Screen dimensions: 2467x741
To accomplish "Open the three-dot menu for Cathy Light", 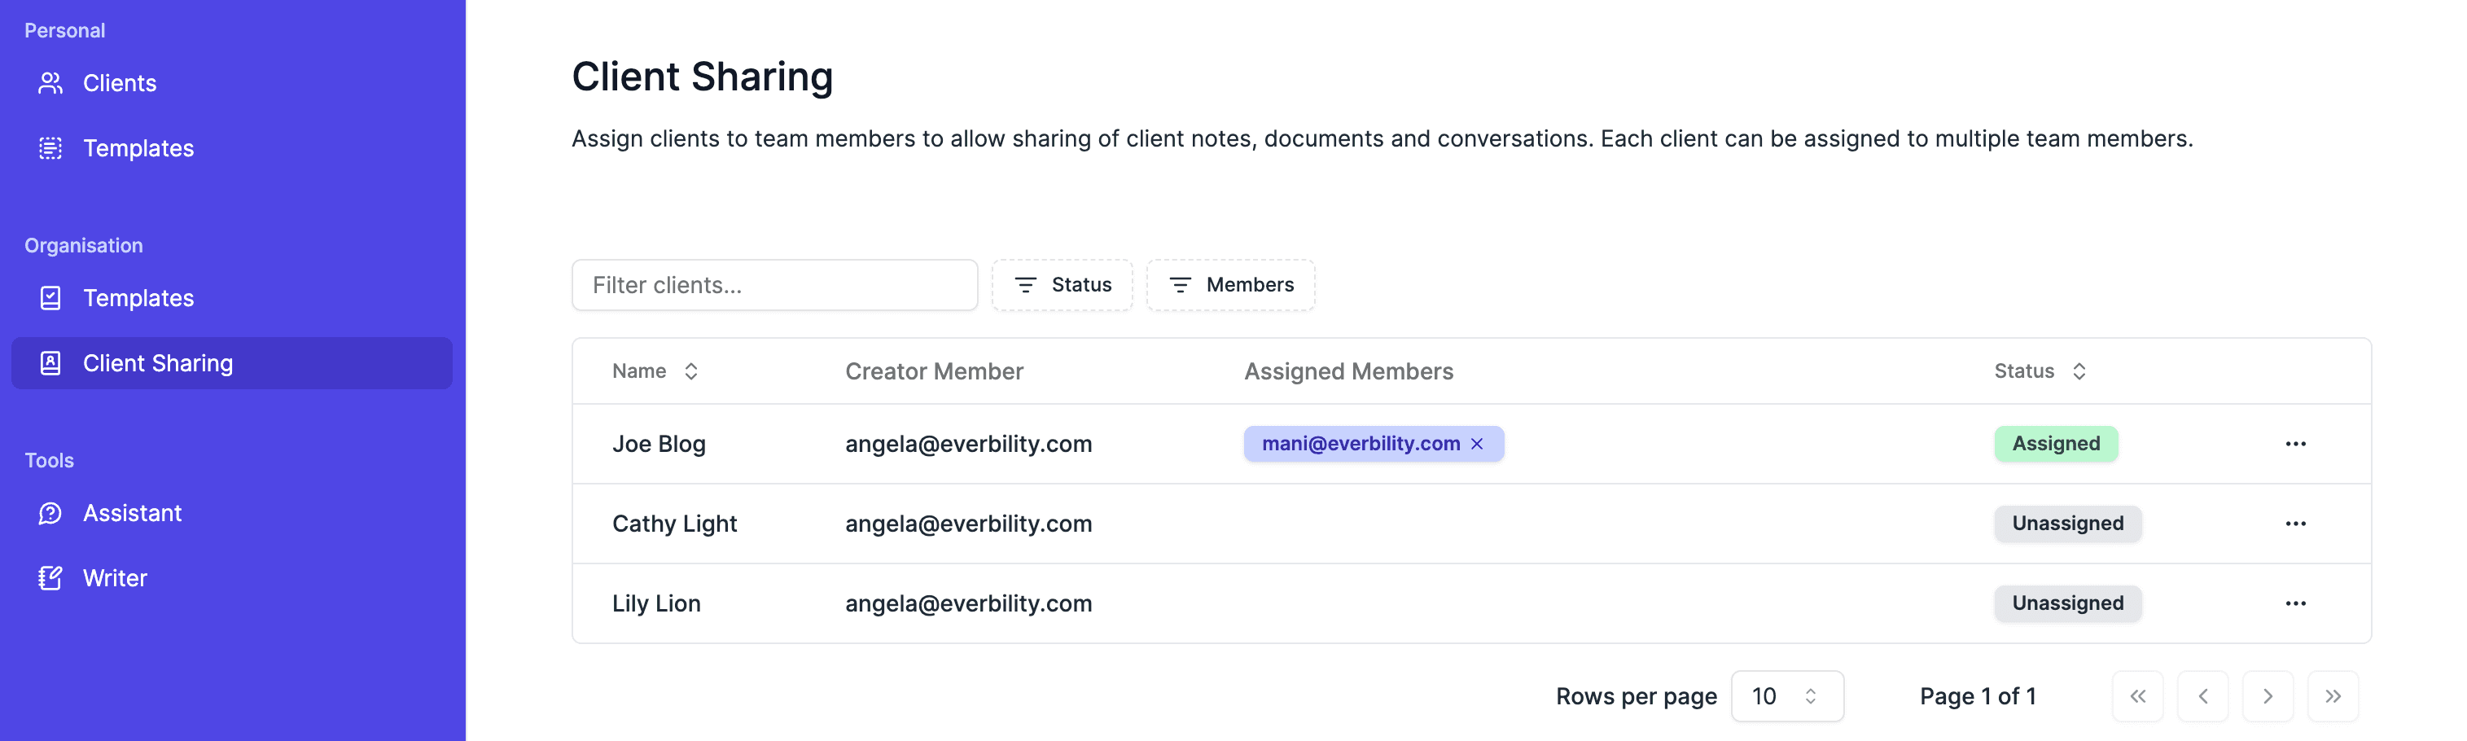I will click(2294, 524).
